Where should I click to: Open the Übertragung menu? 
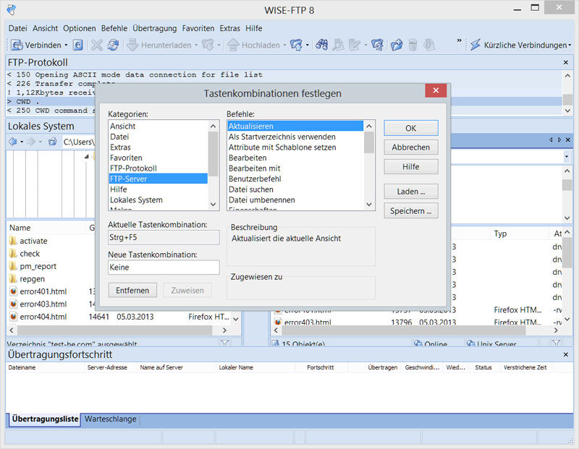point(155,28)
